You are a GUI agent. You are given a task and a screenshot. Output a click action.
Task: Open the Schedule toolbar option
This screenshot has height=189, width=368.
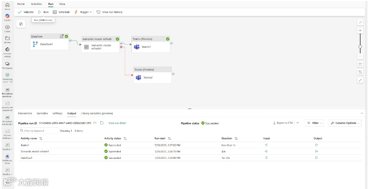(61, 12)
